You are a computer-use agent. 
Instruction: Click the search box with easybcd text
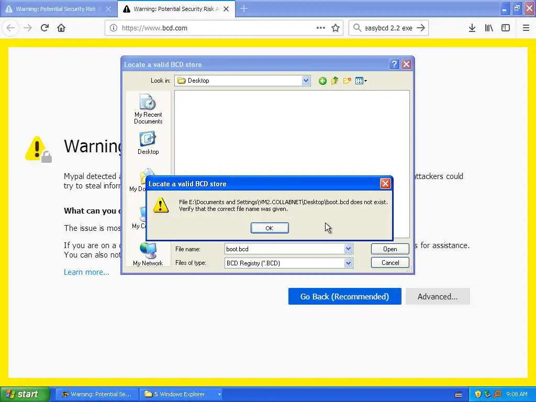click(x=388, y=28)
